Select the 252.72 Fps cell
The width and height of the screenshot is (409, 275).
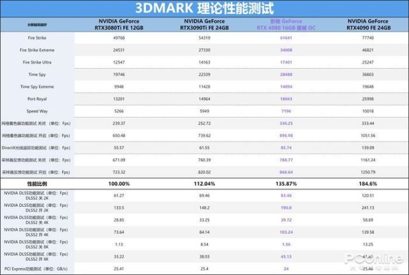204,123
